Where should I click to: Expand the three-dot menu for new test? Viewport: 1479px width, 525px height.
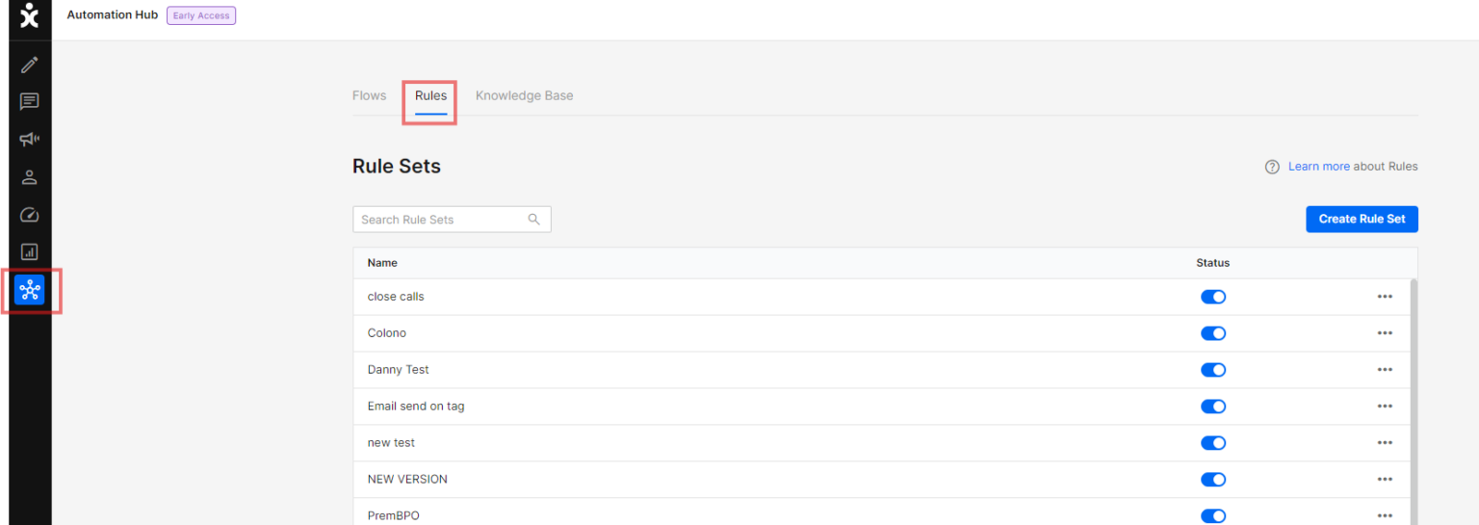point(1385,443)
